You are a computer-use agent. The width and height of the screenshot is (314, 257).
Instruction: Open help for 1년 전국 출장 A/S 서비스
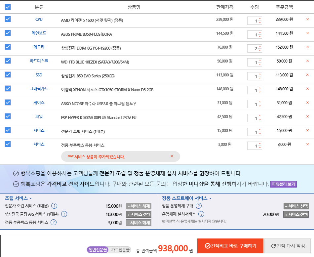64,214
